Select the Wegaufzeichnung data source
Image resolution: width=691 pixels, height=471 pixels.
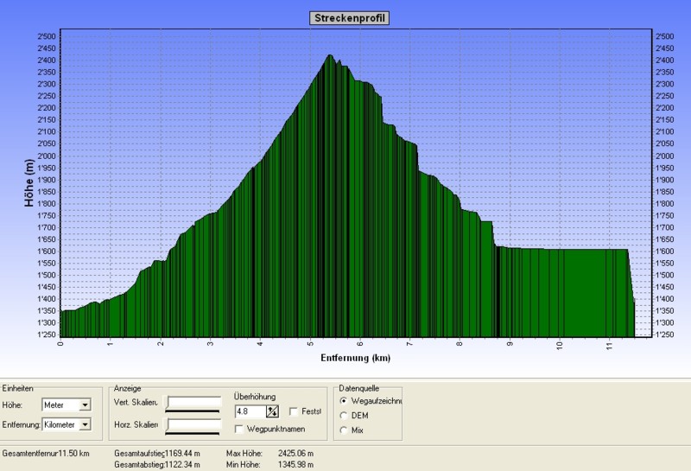tap(345, 401)
